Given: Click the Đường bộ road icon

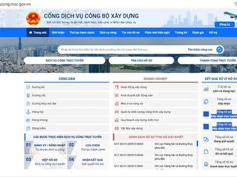Looking at the screenshot, I should click(x=28, y=87).
